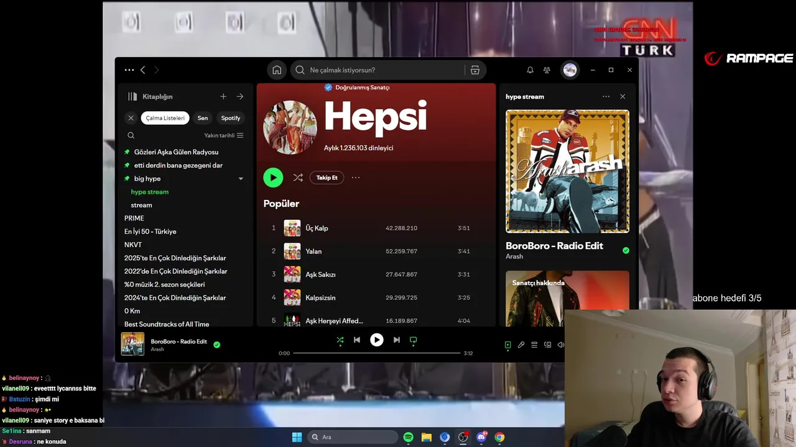This screenshot has width=796, height=447.
Task: Open Spotify from the taskbar
Action: pyautogui.click(x=408, y=437)
